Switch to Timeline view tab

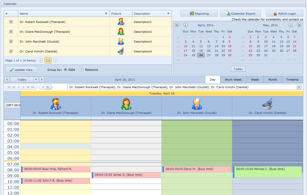[292, 80]
